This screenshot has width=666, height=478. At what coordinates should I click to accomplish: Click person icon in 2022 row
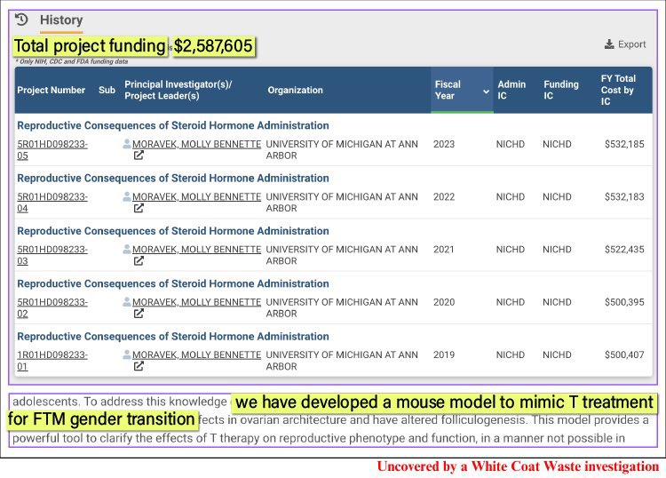pos(127,196)
